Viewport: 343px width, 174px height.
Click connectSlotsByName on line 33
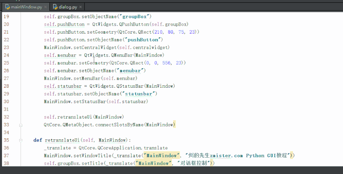tap(119, 125)
